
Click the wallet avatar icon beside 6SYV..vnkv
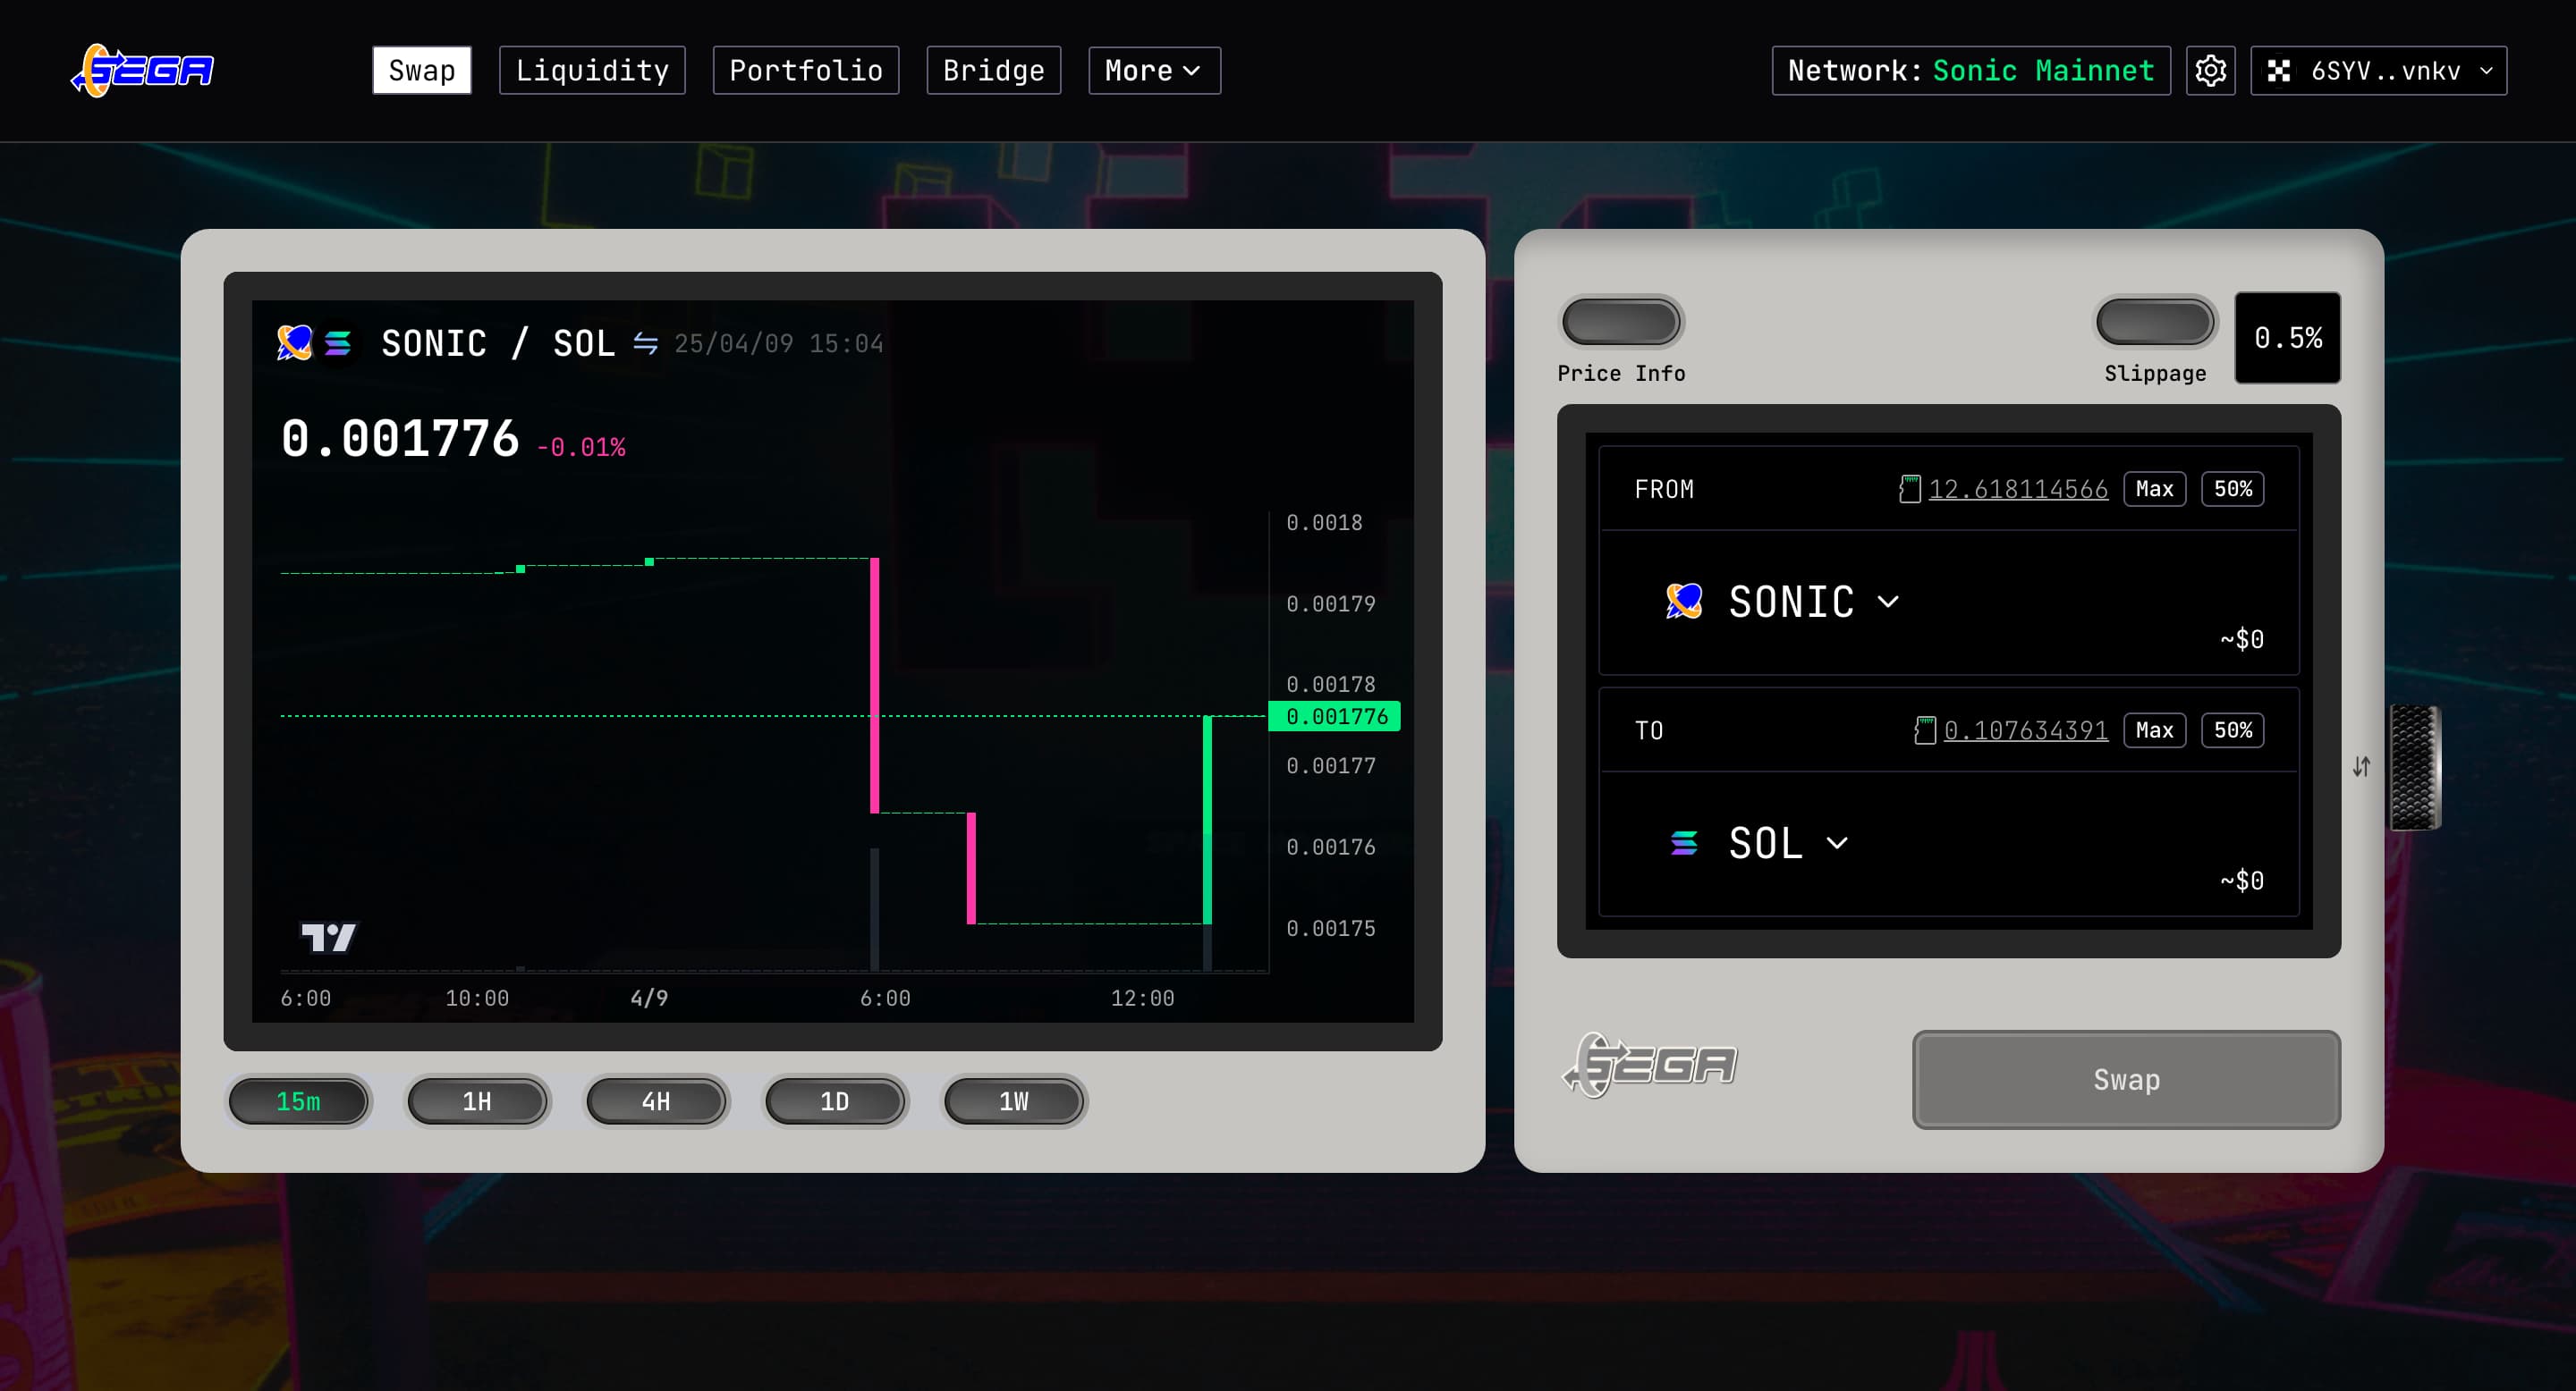tap(2279, 71)
